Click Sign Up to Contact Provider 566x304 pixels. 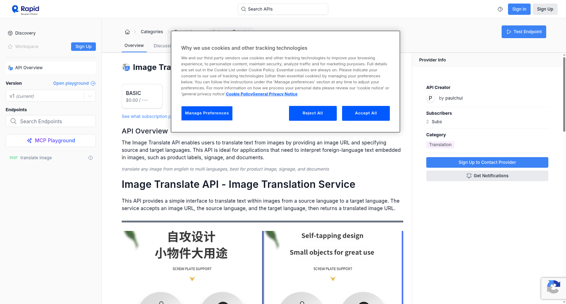click(x=487, y=162)
